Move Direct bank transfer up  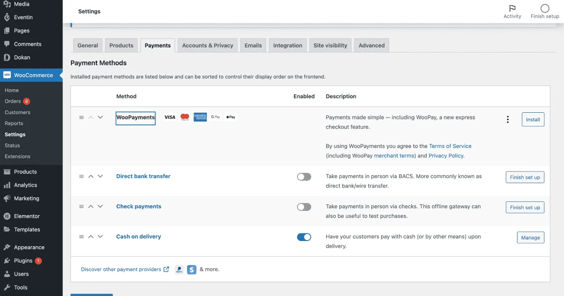[x=91, y=176]
